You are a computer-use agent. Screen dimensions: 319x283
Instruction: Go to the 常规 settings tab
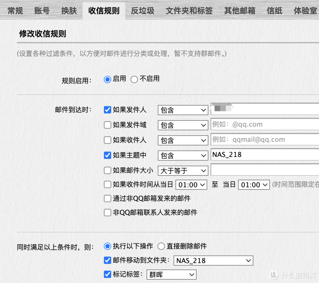tap(15, 11)
